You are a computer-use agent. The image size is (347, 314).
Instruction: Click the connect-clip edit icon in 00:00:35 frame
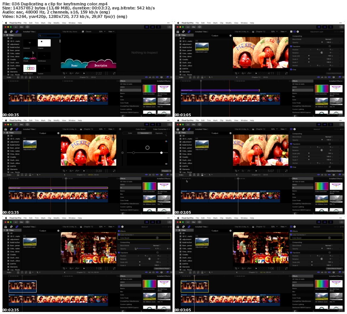tap(18, 77)
